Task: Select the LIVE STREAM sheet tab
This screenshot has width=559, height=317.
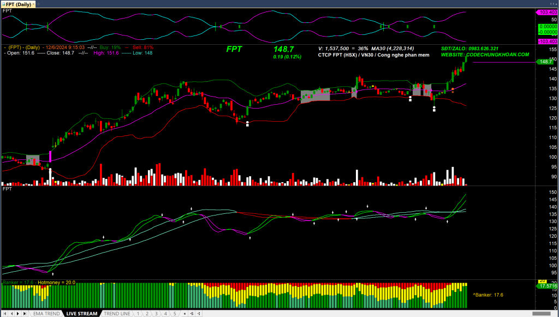Action: point(82,314)
